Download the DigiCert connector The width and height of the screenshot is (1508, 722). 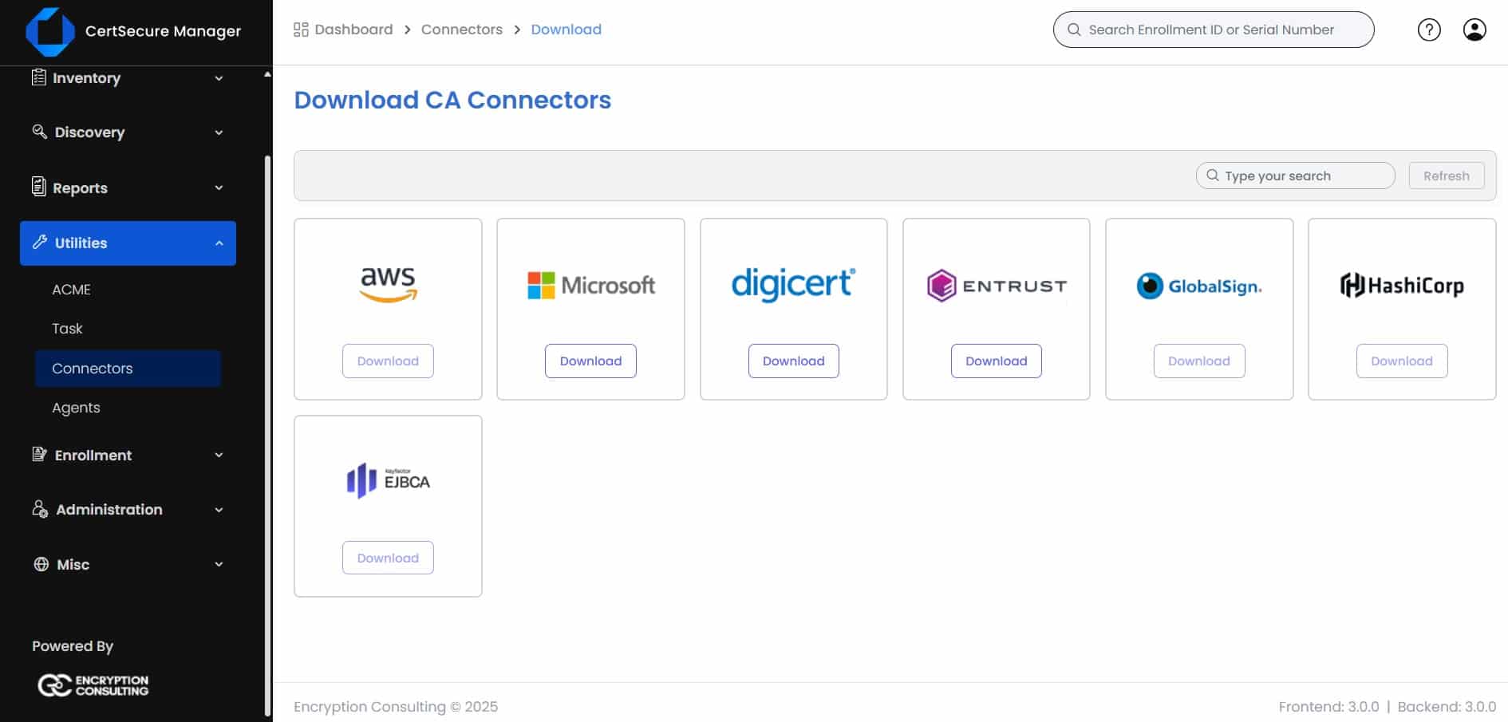793,361
